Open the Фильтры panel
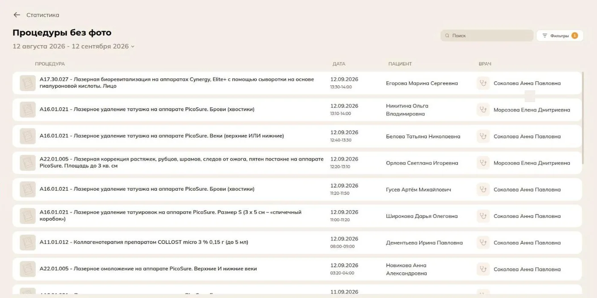597x298 pixels. [559, 36]
